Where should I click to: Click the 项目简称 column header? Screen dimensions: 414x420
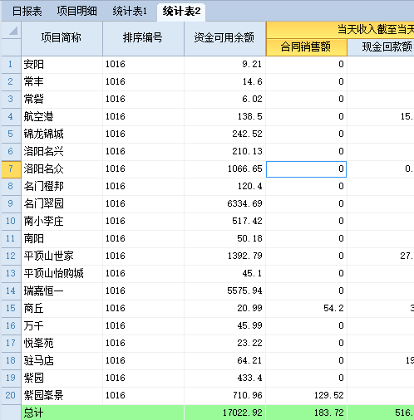point(62,38)
